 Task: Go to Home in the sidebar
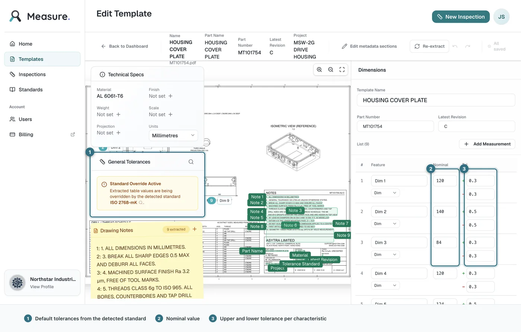(x=42, y=44)
